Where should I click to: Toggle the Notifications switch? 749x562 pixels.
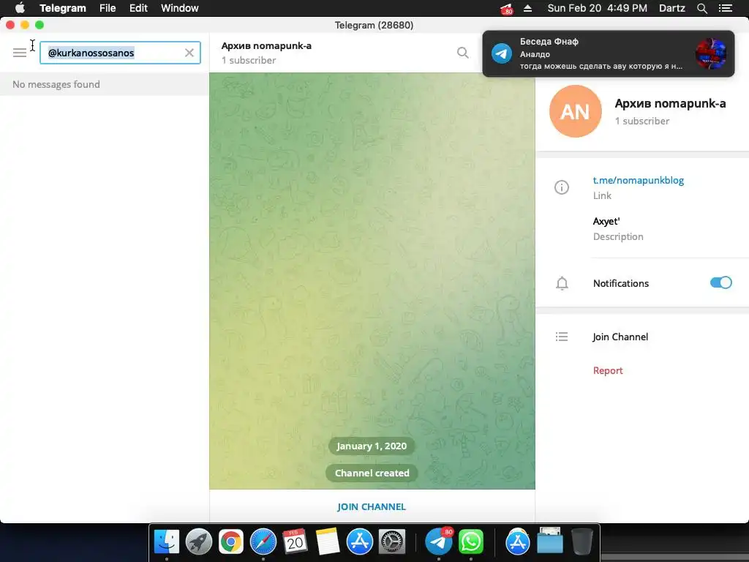(x=720, y=283)
